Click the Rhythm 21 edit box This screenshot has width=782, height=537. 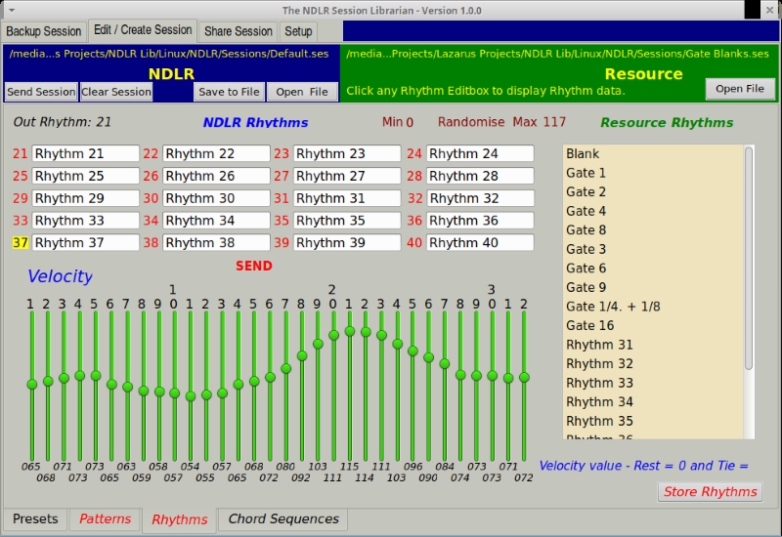click(85, 153)
